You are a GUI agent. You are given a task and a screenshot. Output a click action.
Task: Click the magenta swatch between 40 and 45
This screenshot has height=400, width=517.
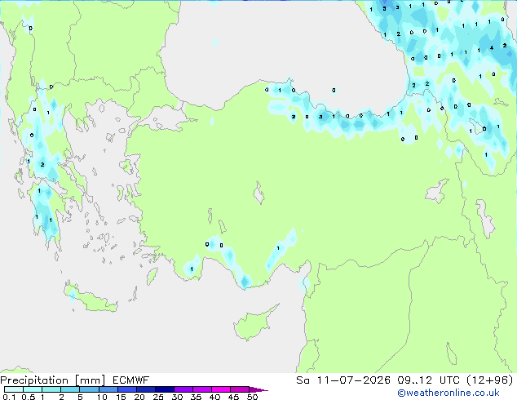coord(221,389)
